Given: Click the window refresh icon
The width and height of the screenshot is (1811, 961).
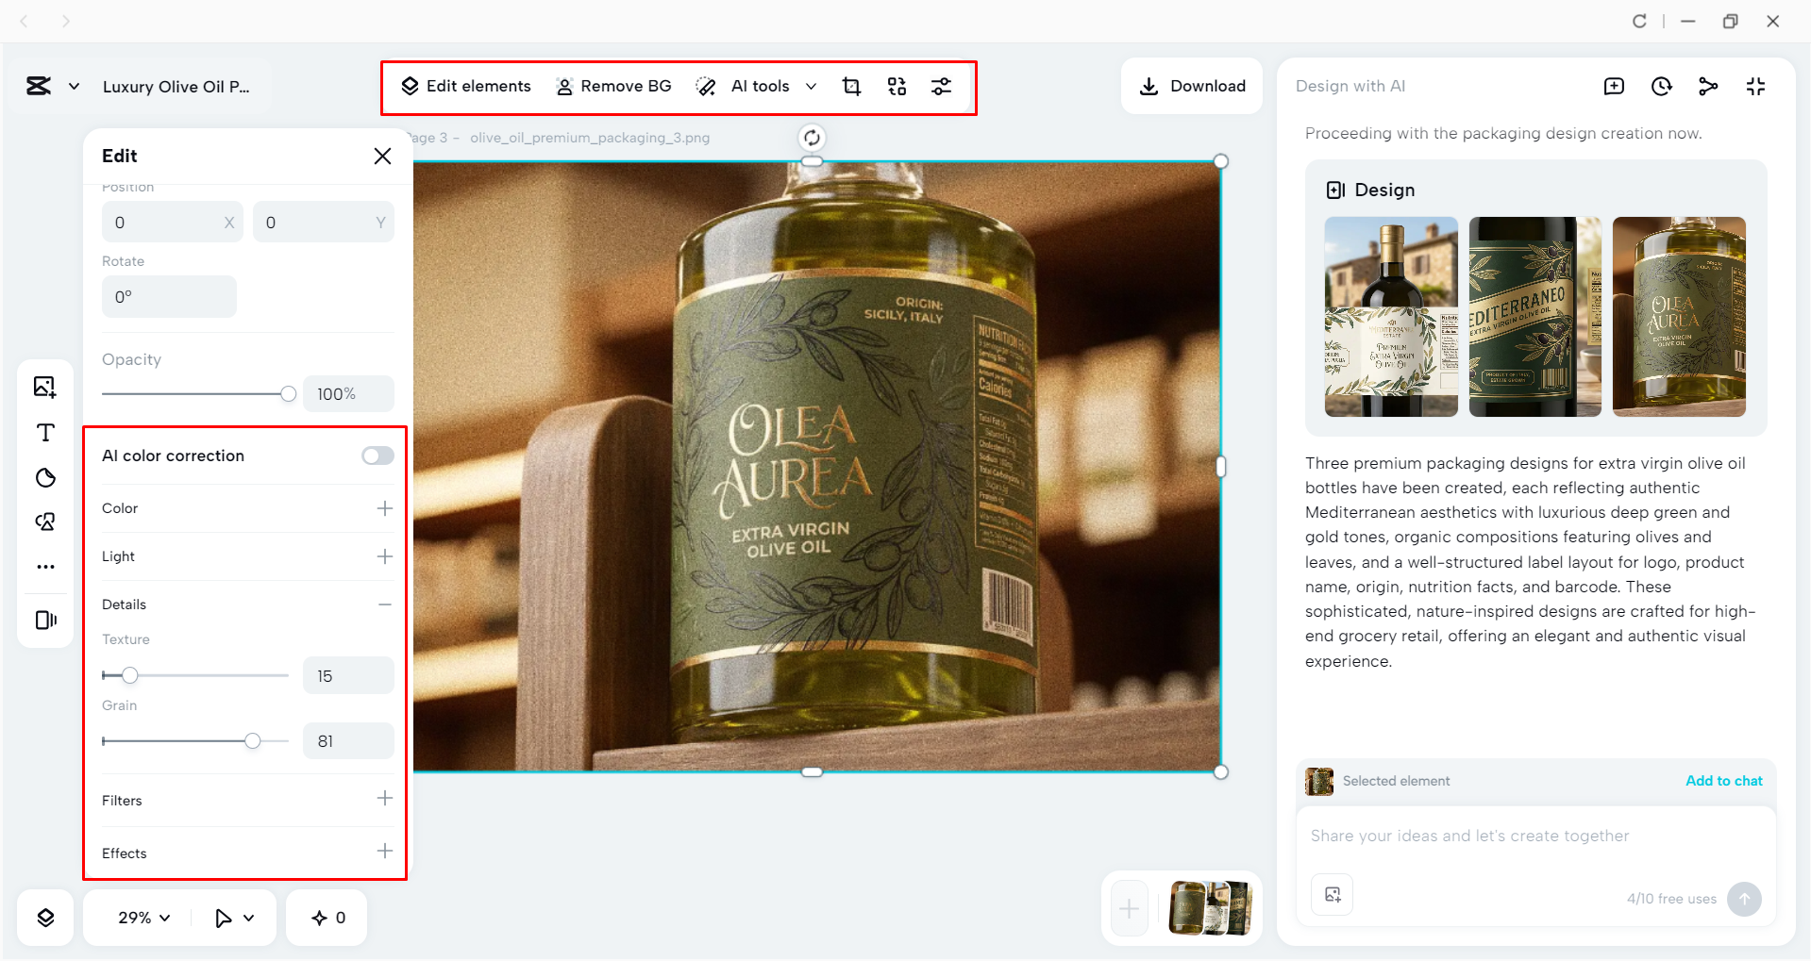Looking at the screenshot, I should tap(1639, 22).
